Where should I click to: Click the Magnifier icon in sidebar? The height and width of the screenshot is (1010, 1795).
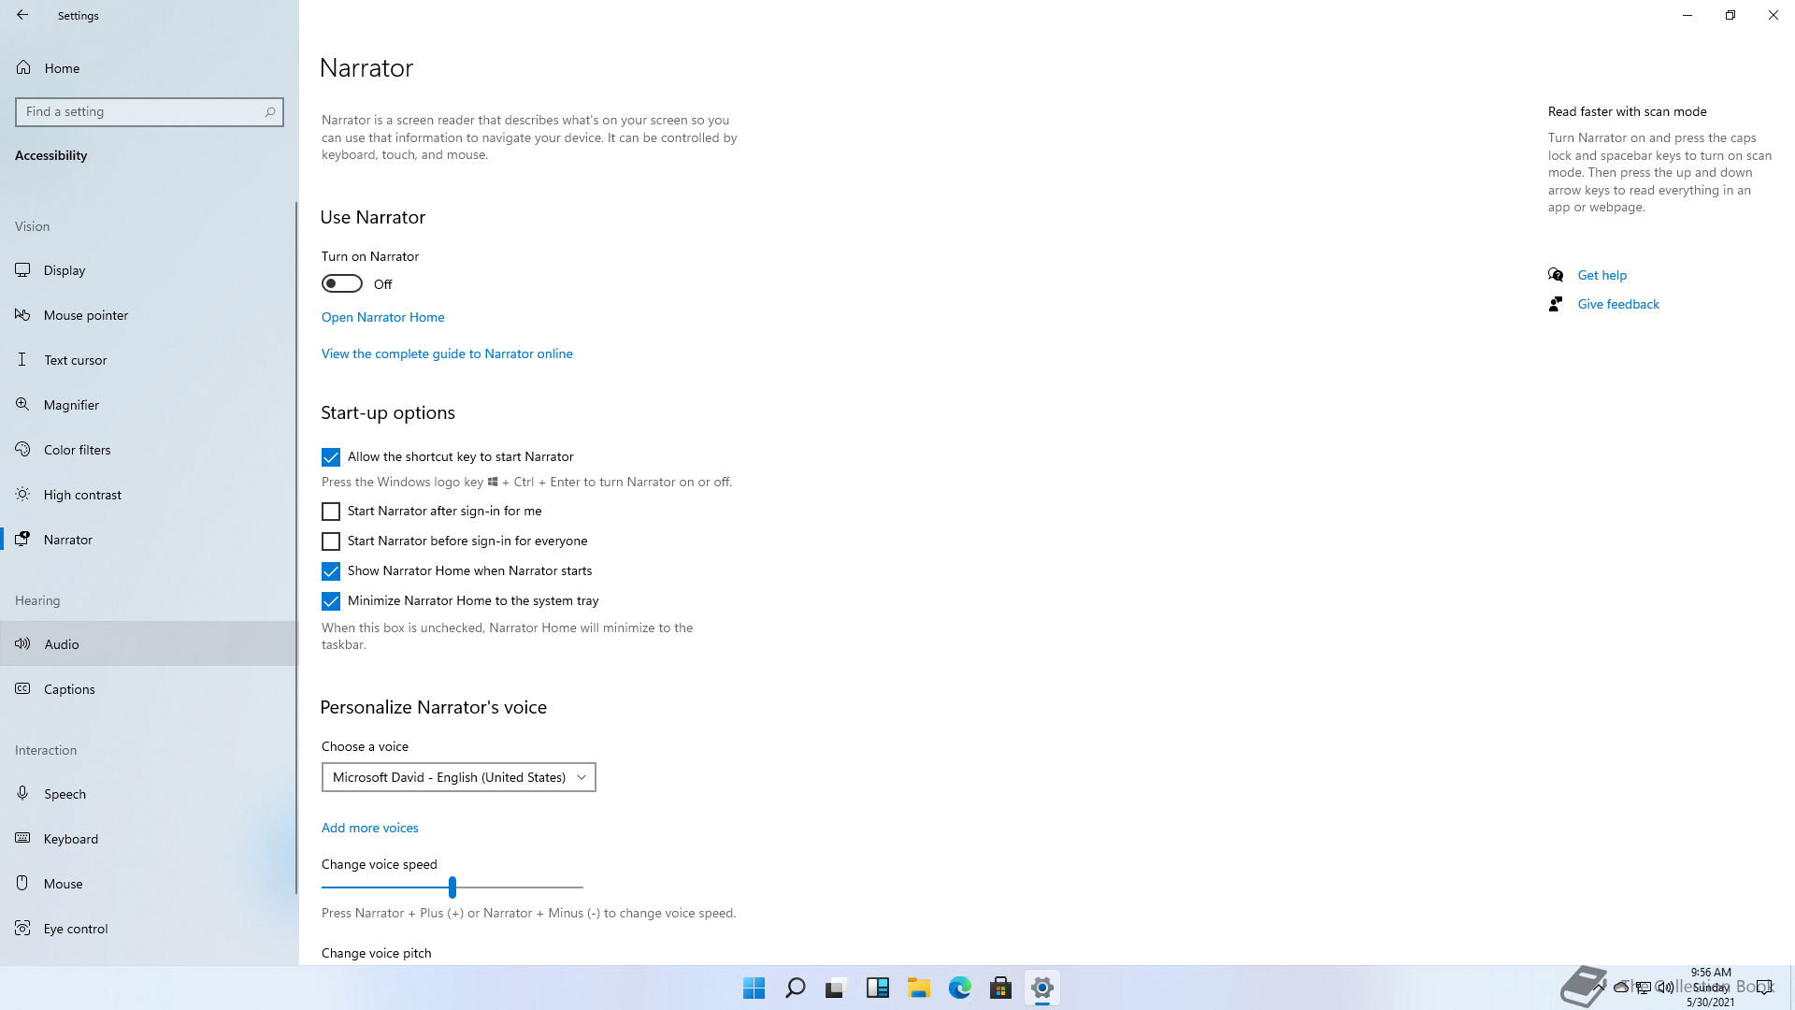(22, 405)
